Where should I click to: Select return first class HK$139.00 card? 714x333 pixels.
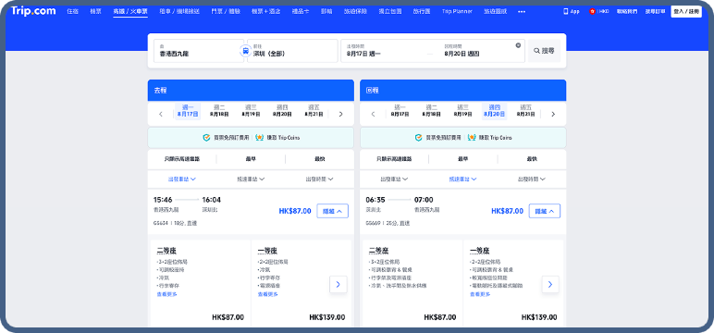click(513, 283)
